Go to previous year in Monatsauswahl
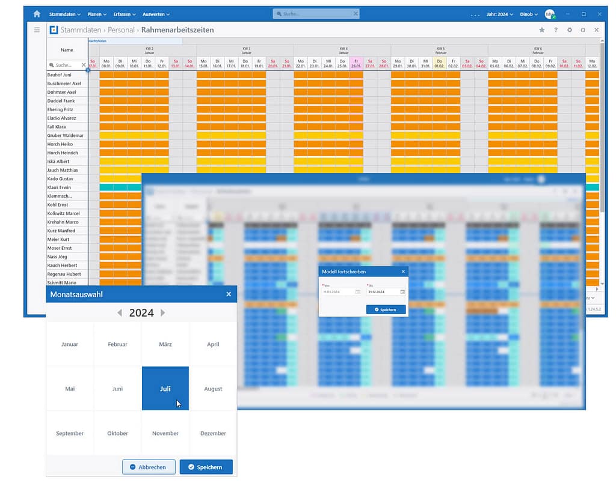This screenshot has height=492, width=616. pos(120,313)
